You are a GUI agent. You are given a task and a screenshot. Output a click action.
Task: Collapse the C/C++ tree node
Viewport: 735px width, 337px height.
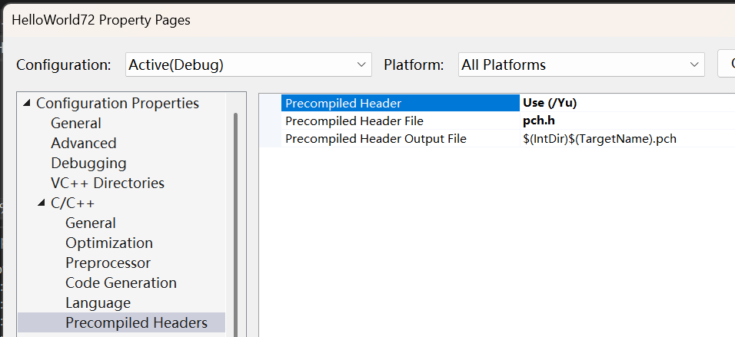click(42, 203)
